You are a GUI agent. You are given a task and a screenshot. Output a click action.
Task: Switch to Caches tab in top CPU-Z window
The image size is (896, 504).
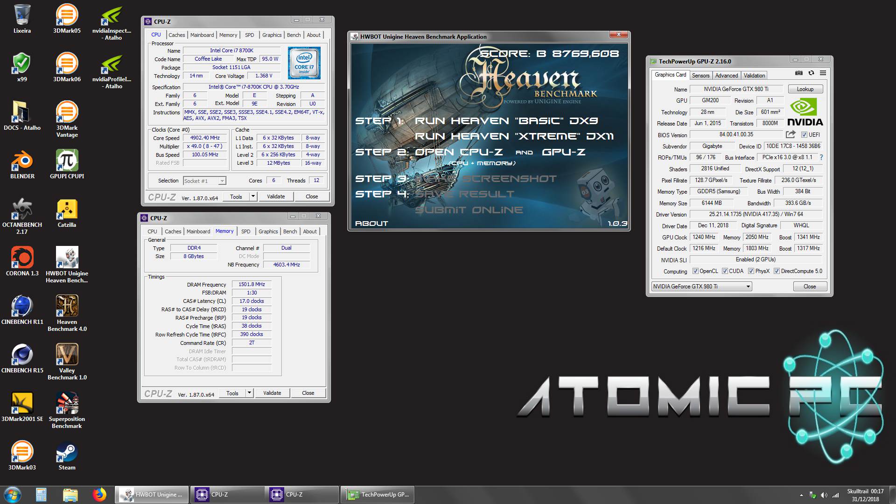pyautogui.click(x=176, y=35)
